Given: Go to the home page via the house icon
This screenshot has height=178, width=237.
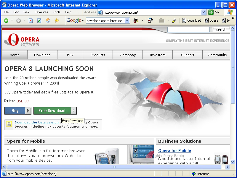Looking at the screenshot, I should click(x=48, y=20).
